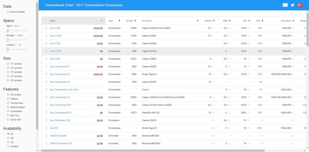Adjust the Octane minimum slider handle

pyautogui.click(x=7, y=50)
